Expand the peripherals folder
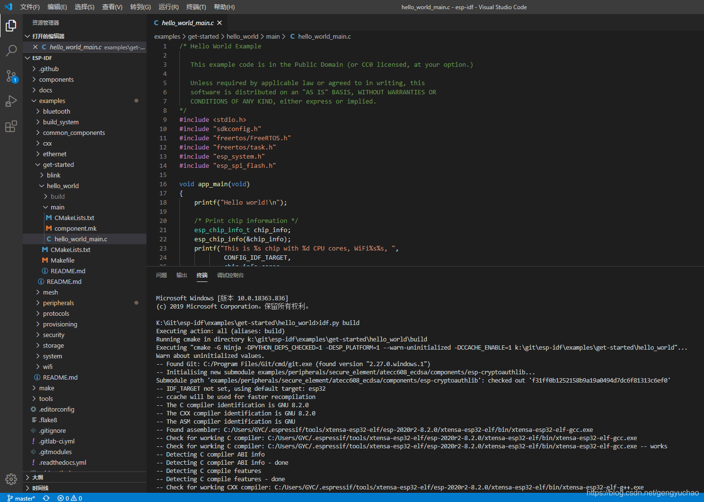The width and height of the screenshot is (704, 502). (x=85, y=303)
